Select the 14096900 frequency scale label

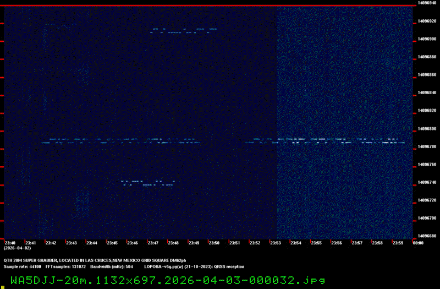tap(427, 39)
